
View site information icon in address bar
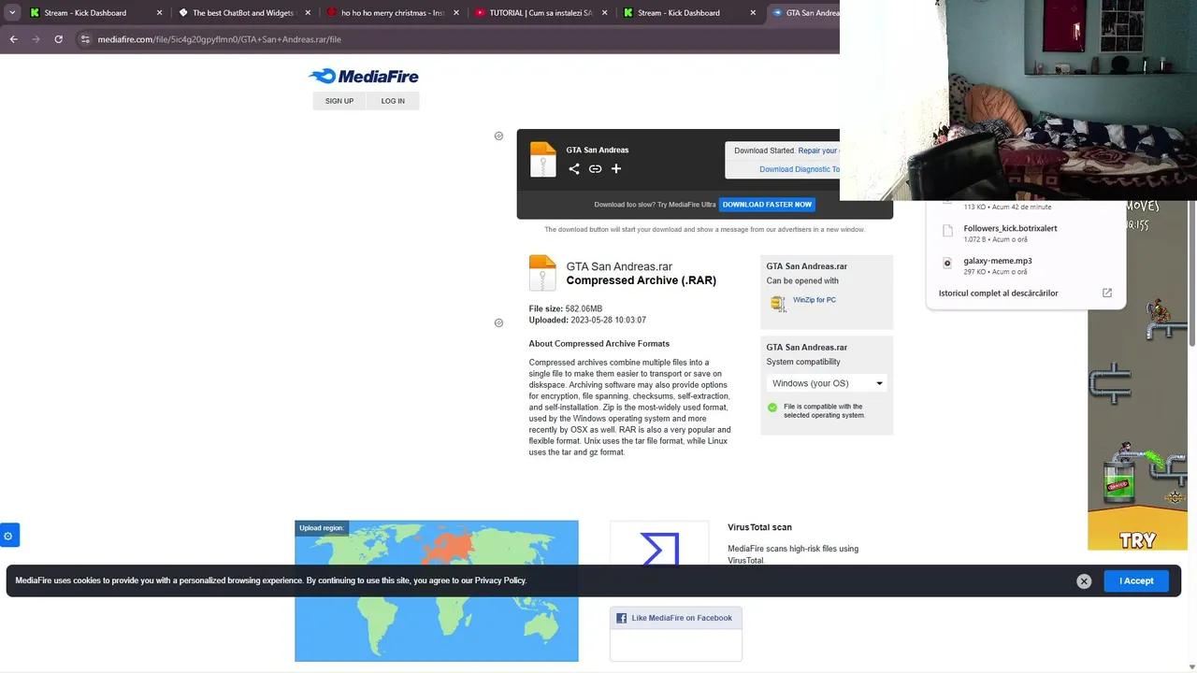click(x=85, y=39)
